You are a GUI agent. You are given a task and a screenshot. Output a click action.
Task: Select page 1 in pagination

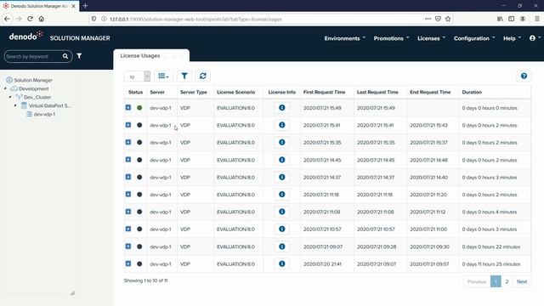(496, 281)
